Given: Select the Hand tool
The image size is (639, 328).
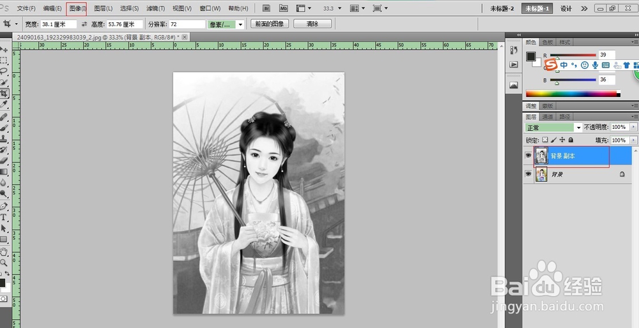Looking at the screenshot, I should point(4,252).
